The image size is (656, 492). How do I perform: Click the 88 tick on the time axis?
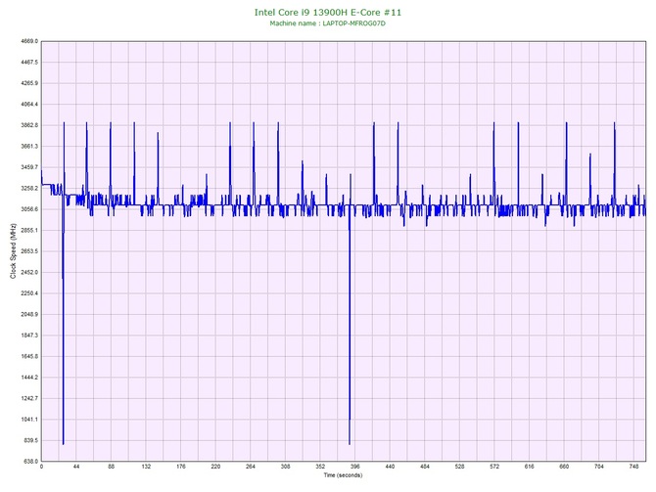111,467
